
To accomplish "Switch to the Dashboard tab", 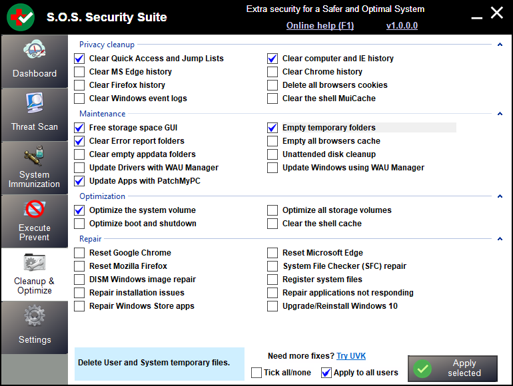I will click(35, 61).
